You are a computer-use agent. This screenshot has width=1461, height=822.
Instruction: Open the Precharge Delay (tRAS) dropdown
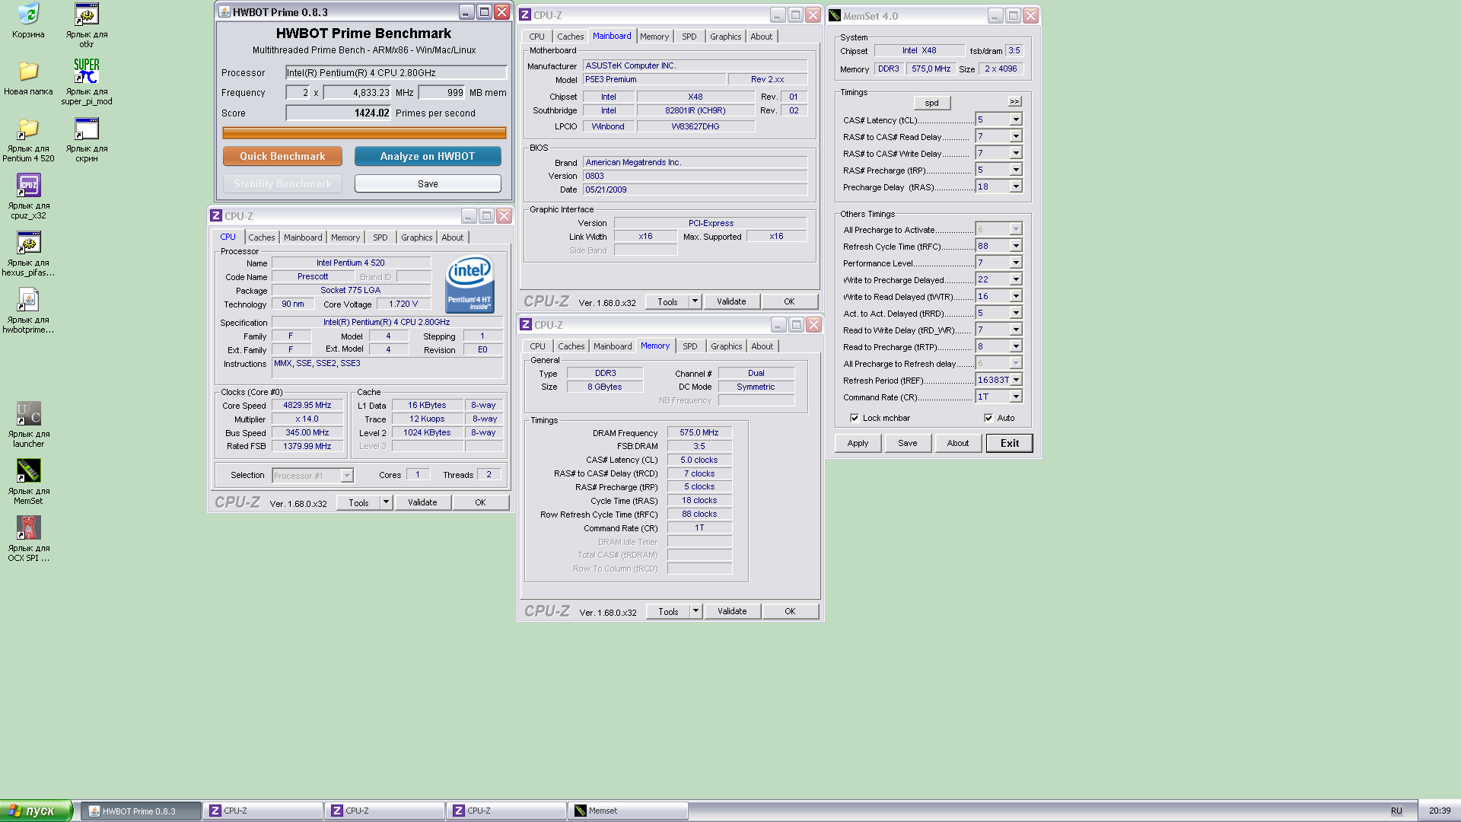[x=1015, y=186]
